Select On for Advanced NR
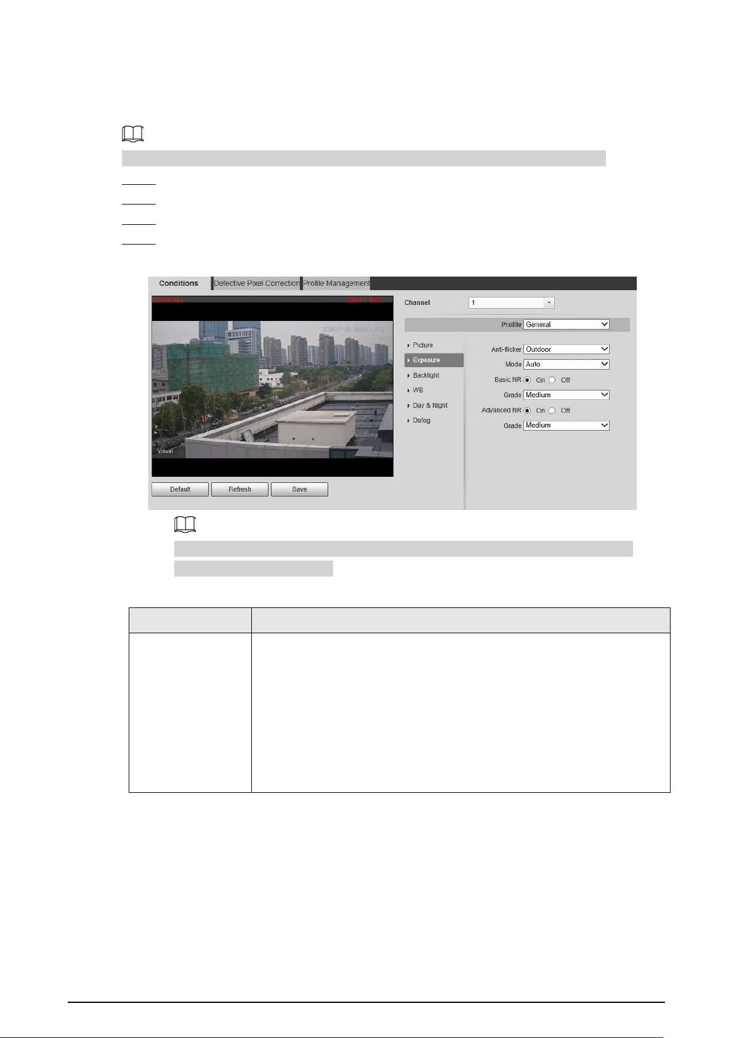The image size is (734, 1038). click(527, 410)
